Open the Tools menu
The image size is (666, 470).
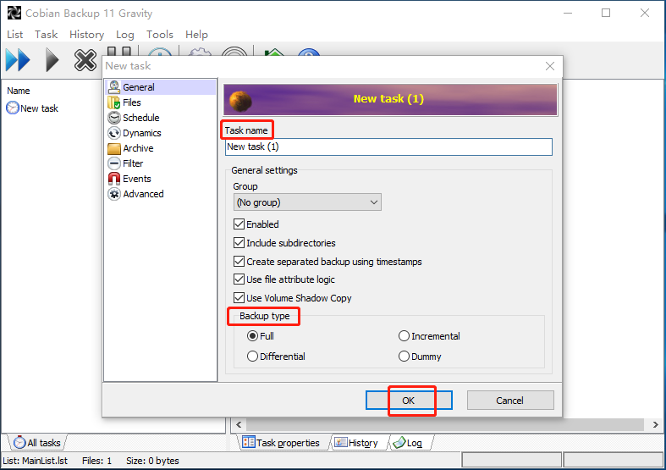[x=160, y=35]
